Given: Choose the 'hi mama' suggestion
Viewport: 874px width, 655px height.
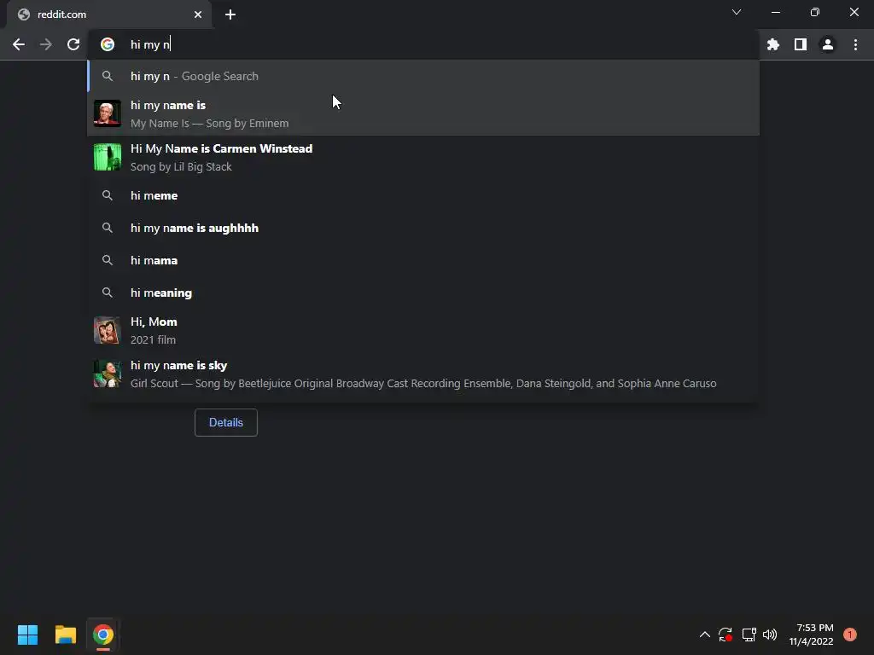Looking at the screenshot, I should 423,260.
